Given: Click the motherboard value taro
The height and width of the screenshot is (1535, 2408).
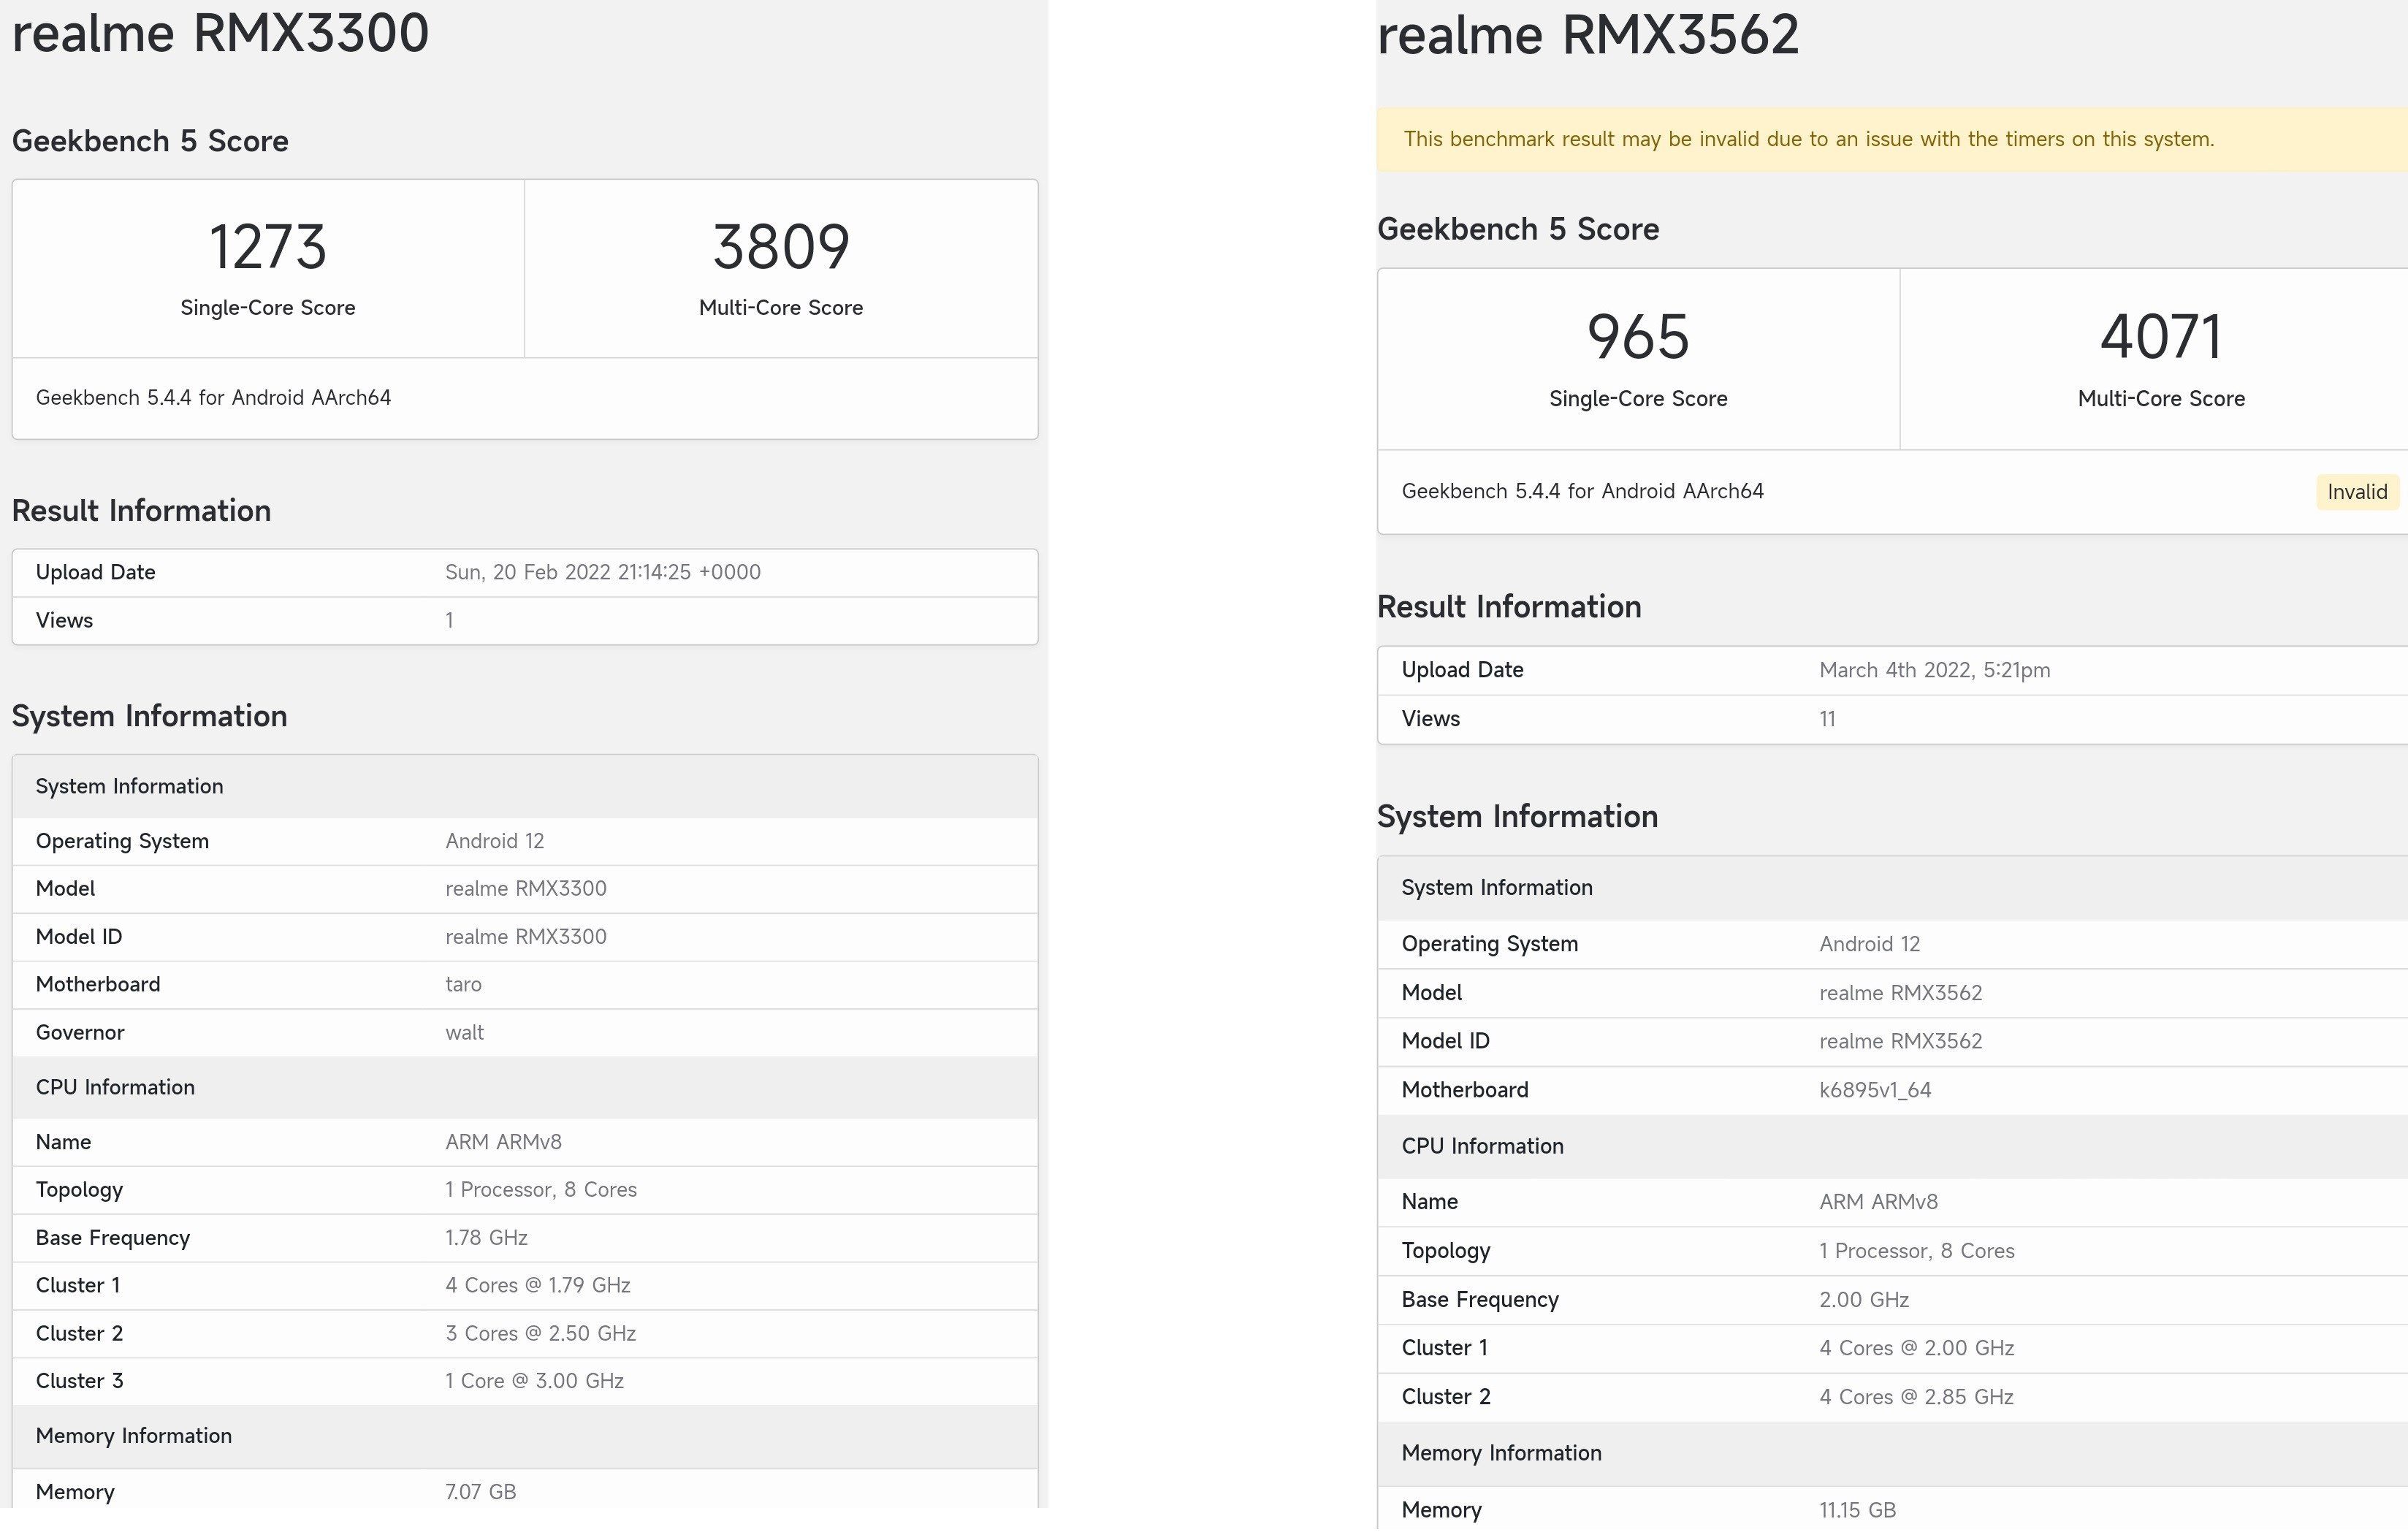Looking at the screenshot, I should point(463,984).
